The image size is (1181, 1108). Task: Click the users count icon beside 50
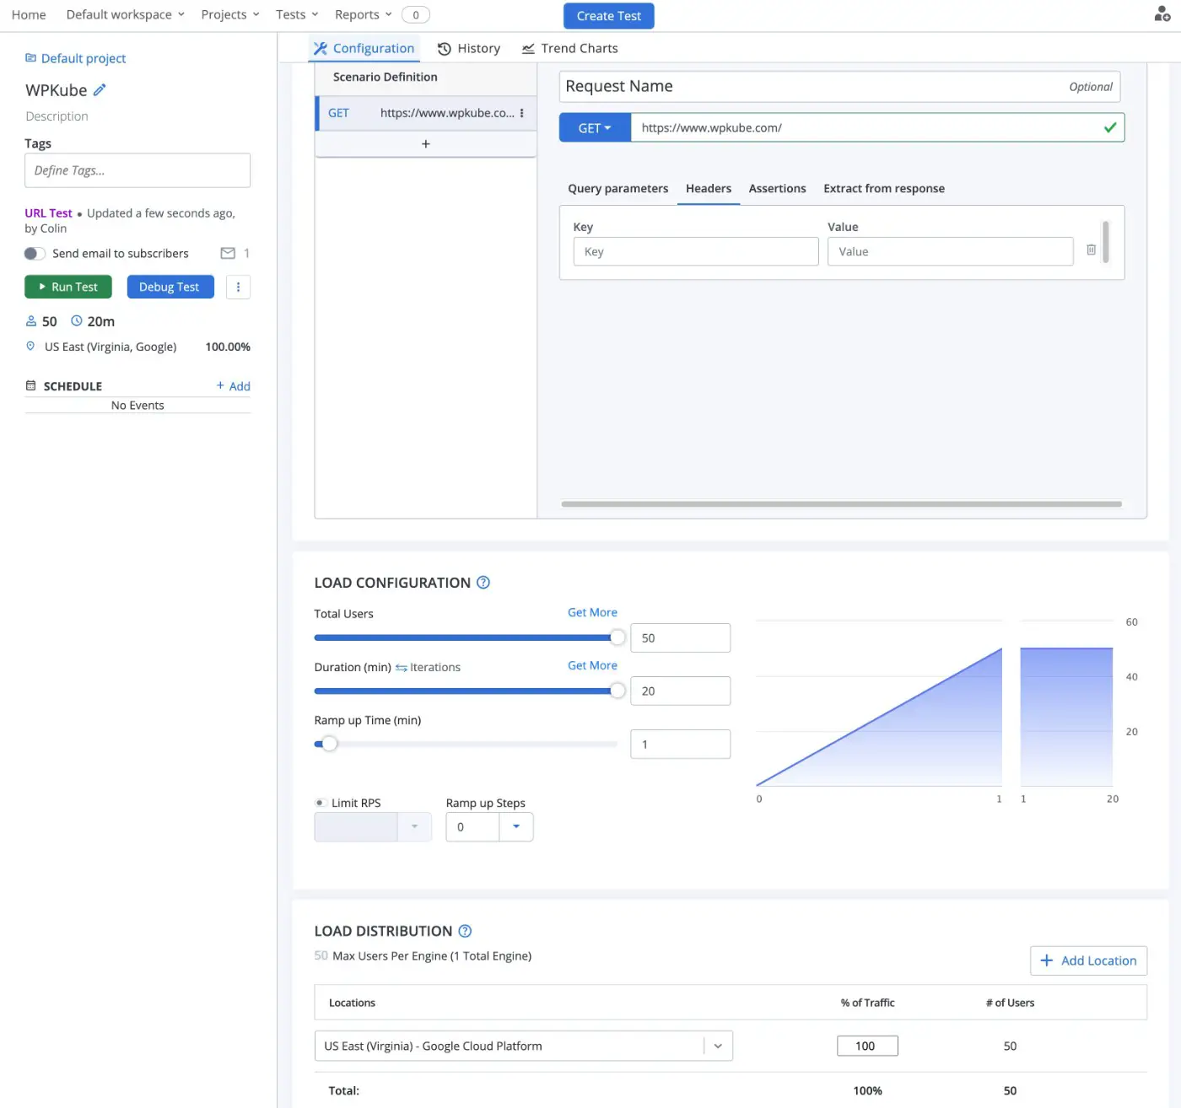coord(31,321)
